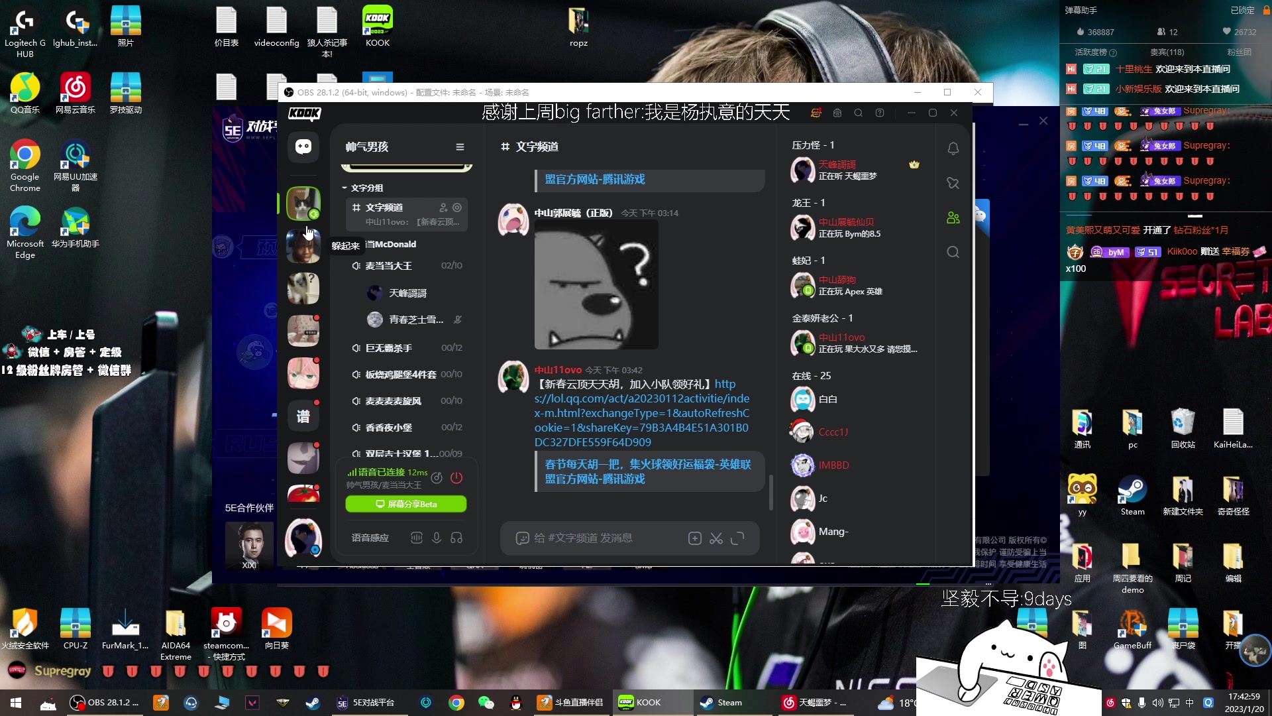Open KOOK title bar search icon
1272x716 pixels.
pos(859,113)
